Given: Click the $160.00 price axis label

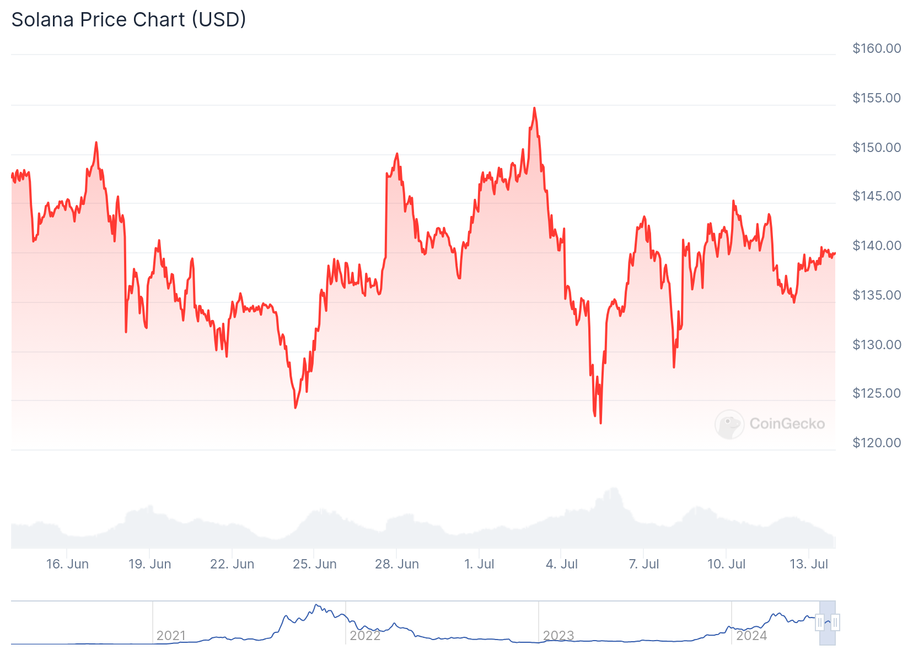Looking at the screenshot, I should pos(877,48).
